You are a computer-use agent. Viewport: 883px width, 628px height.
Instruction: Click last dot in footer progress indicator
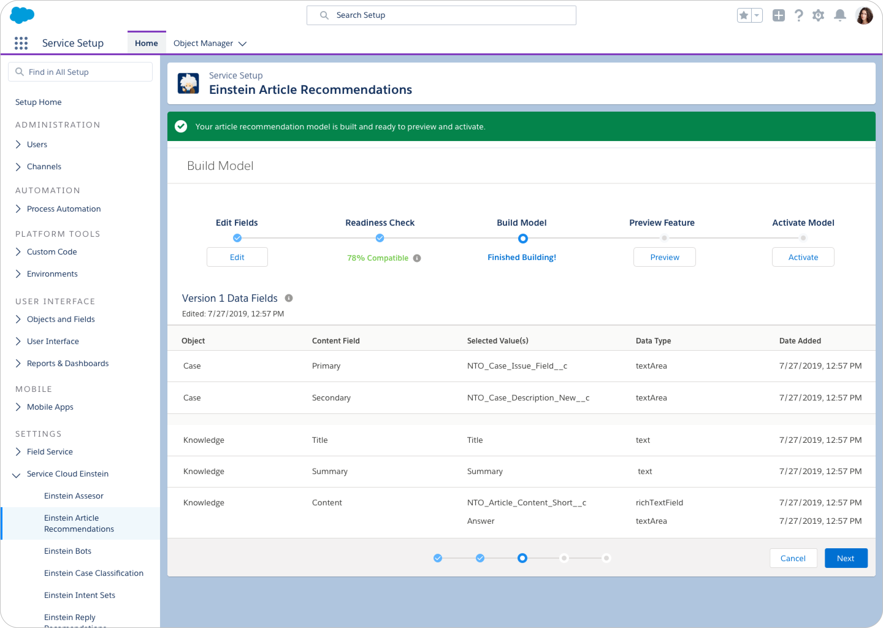pos(606,558)
